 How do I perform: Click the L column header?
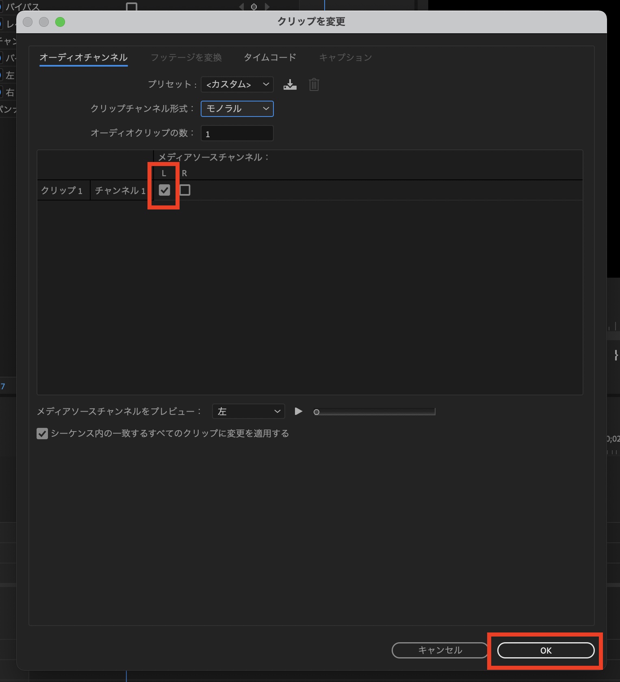pos(164,173)
